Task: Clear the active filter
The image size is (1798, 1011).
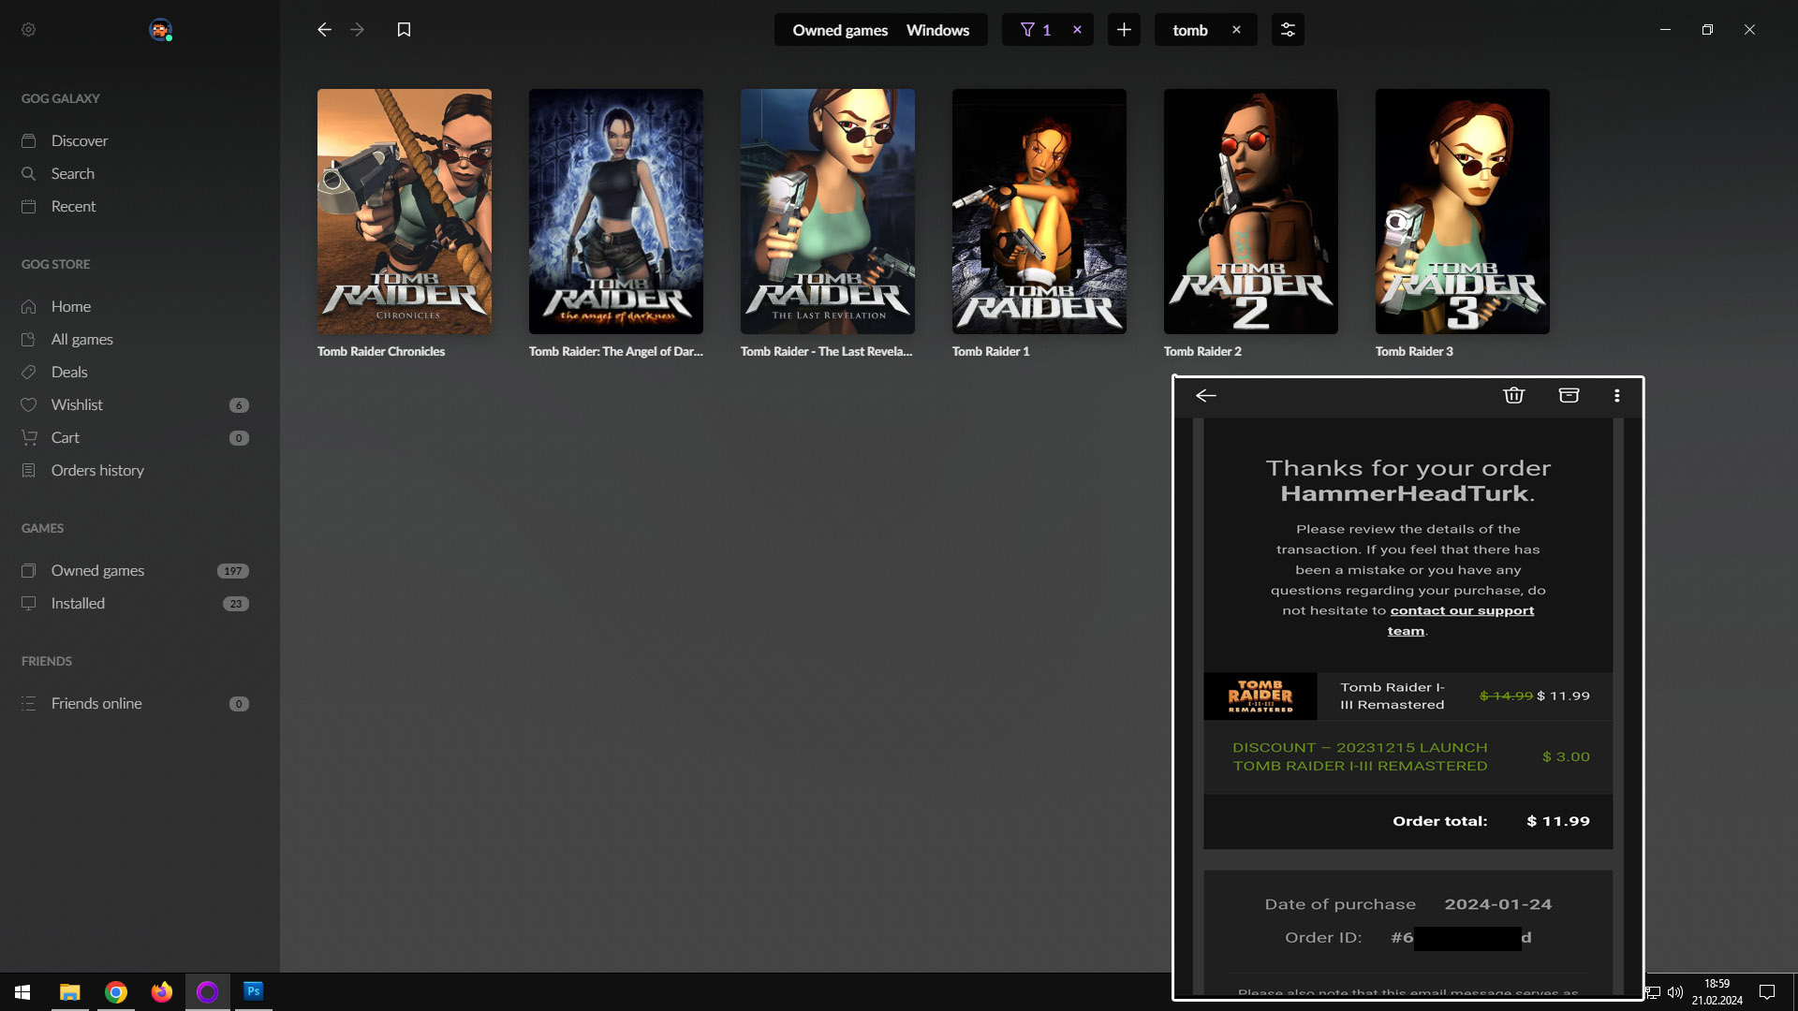Action: (x=1077, y=30)
